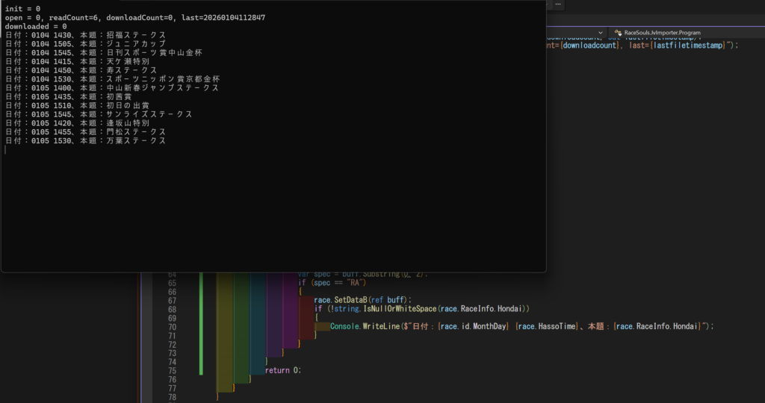The width and height of the screenshot is (765, 403).
Task: Click the "downloaded = 0" console line
Action: 36,26
